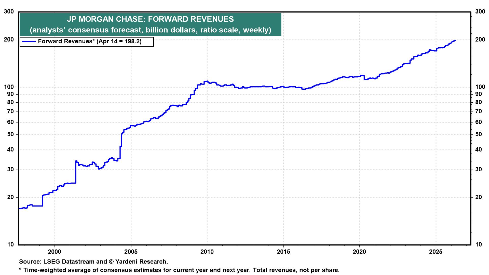Click the 2015 x-axis label
Viewport: 489px width, 275px height.
(283, 252)
